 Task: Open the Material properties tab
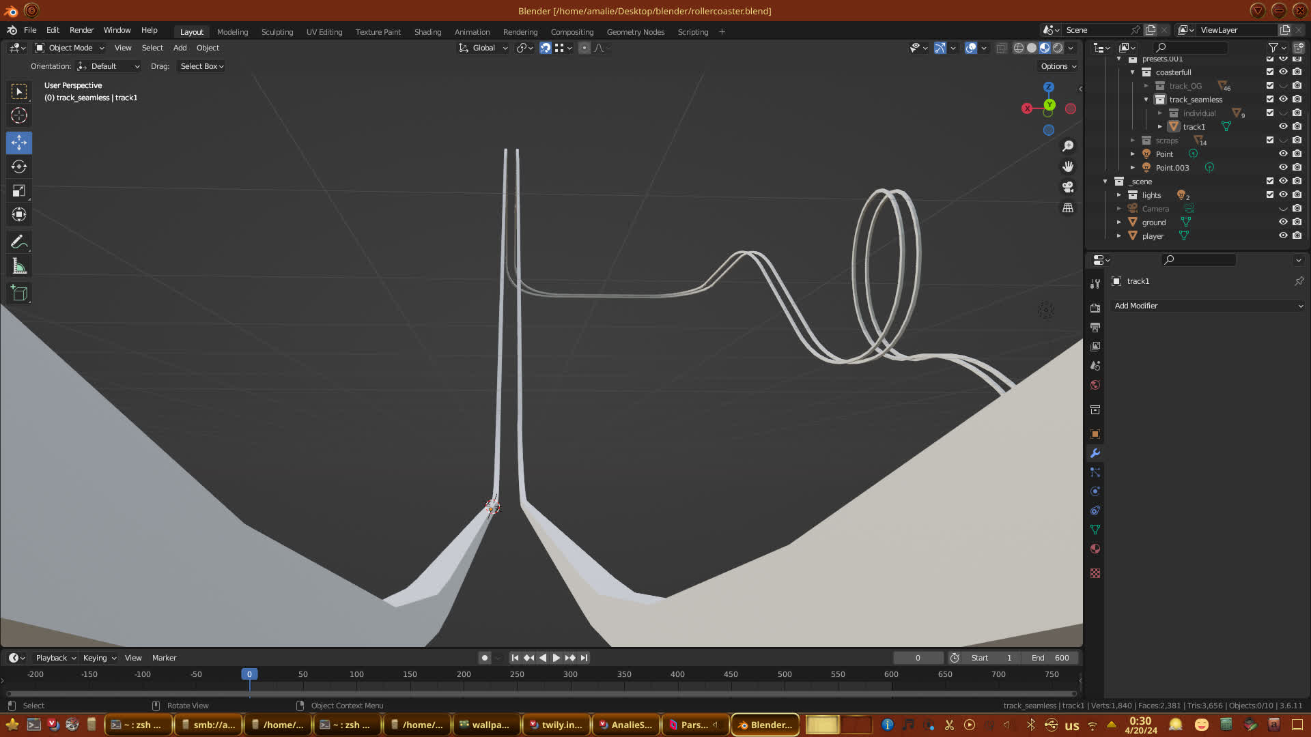1095,549
